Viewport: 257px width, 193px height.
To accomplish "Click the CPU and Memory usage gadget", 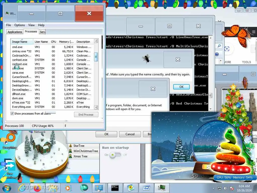I will [235, 178].
